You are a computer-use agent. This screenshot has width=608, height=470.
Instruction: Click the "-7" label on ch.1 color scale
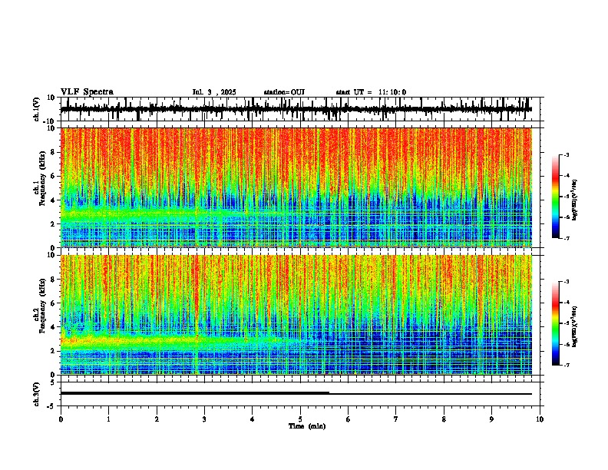(x=566, y=238)
